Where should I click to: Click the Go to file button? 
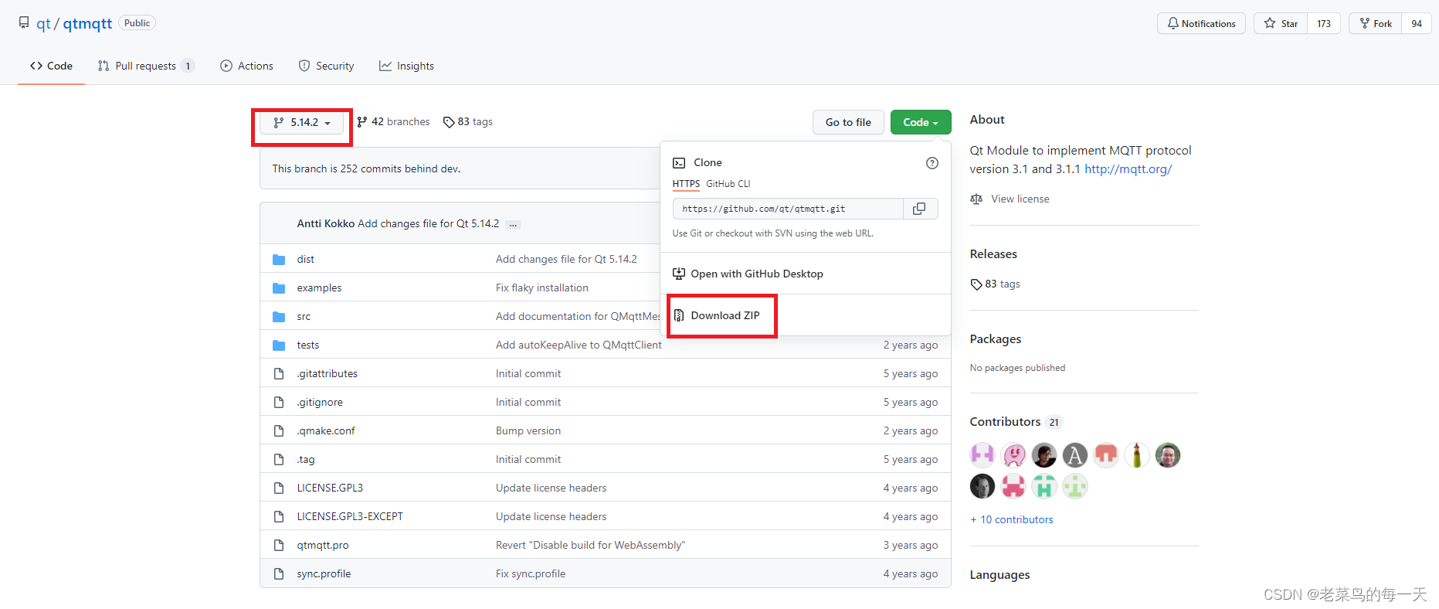click(x=848, y=122)
